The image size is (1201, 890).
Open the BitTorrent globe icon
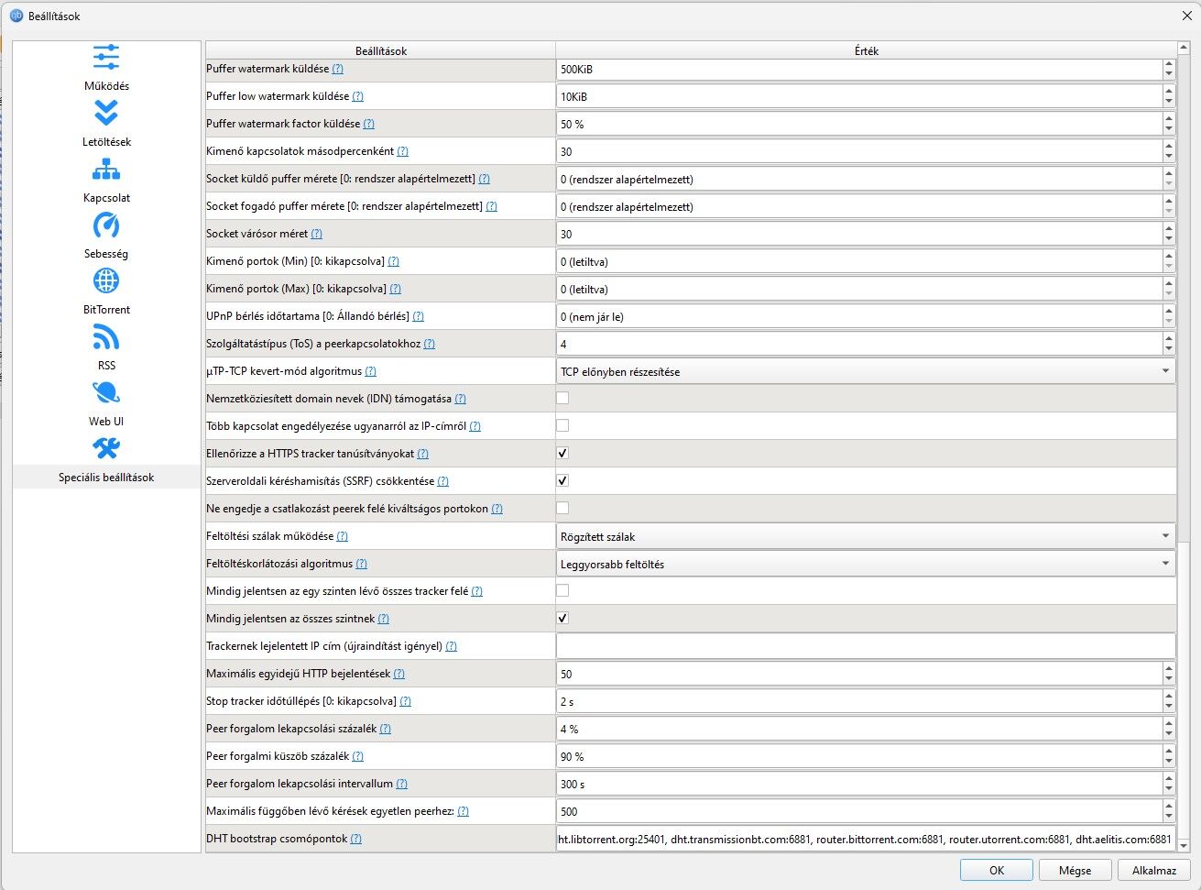point(106,281)
